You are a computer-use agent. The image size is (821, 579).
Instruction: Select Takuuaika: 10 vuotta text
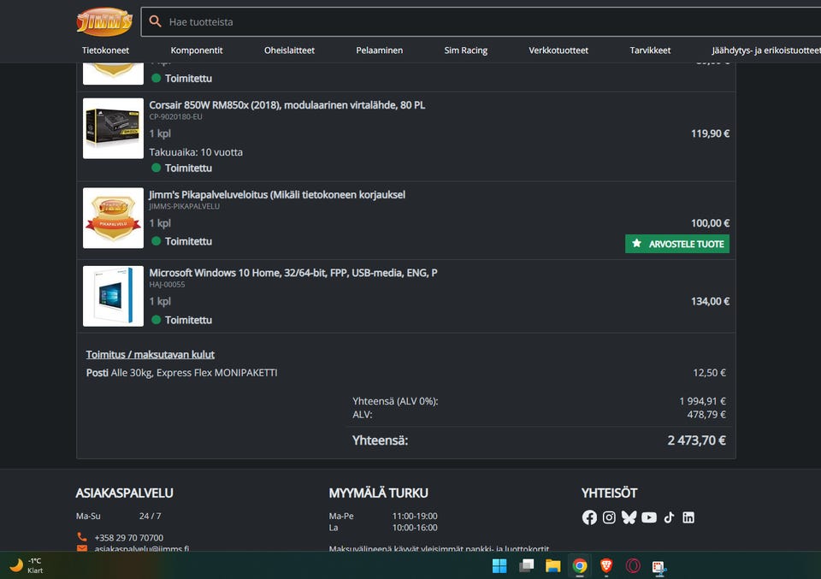click(196, 152)
